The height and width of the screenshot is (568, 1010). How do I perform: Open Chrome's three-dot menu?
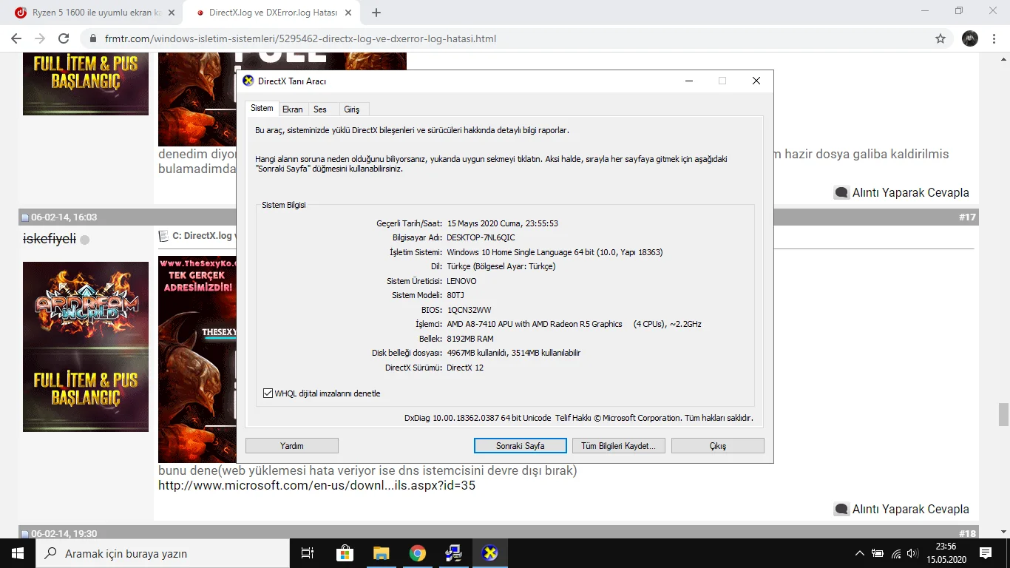[x=994, y=38]
